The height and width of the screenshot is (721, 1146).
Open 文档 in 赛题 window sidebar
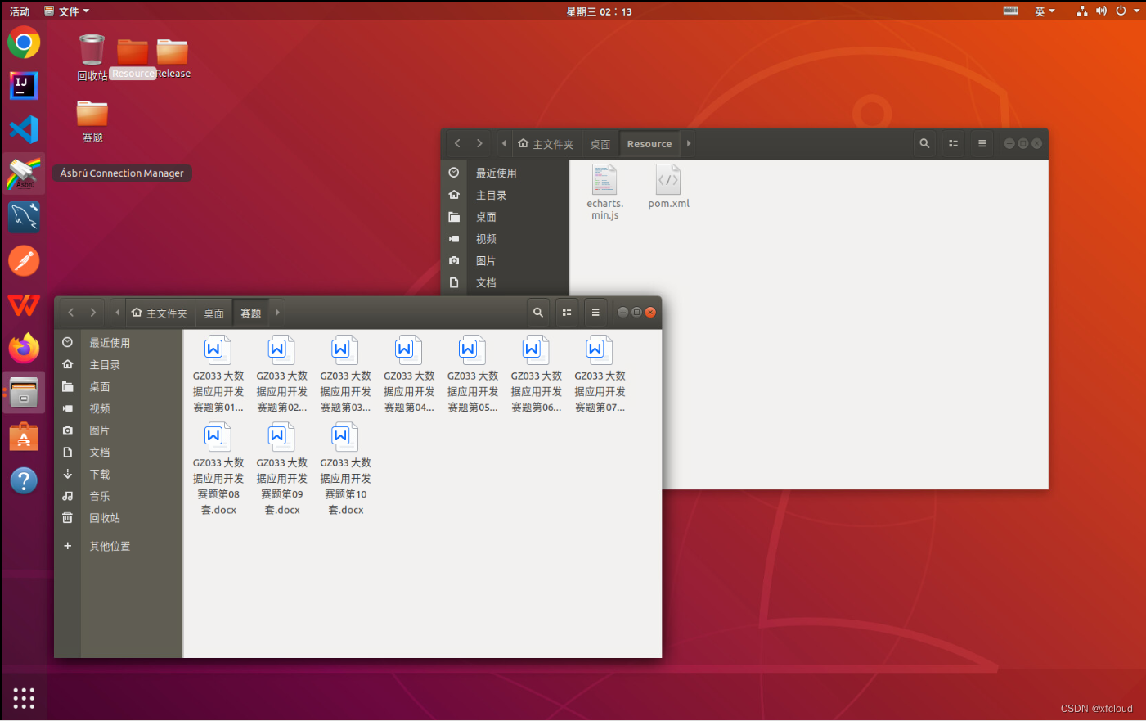point(119,453)
